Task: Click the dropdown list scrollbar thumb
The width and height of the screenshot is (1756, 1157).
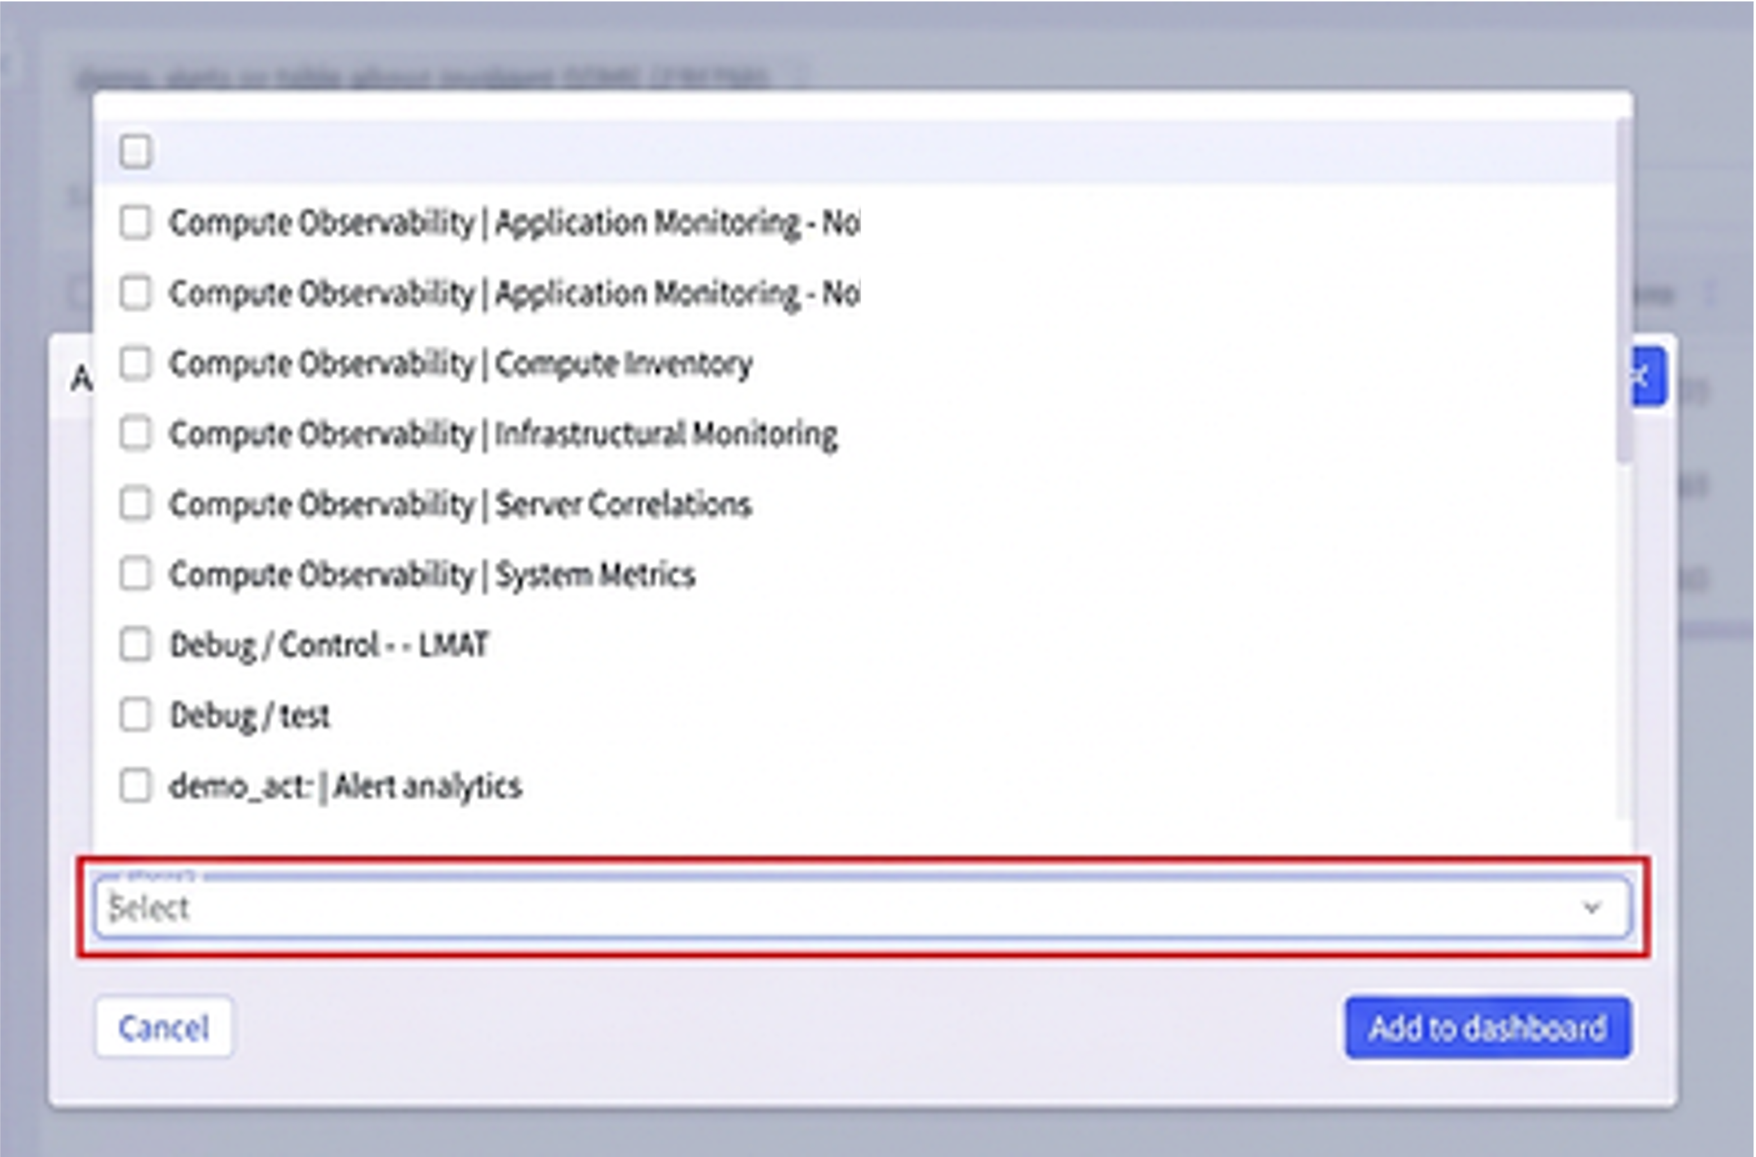Action: pyautogui.click(x=1624, y=292)
